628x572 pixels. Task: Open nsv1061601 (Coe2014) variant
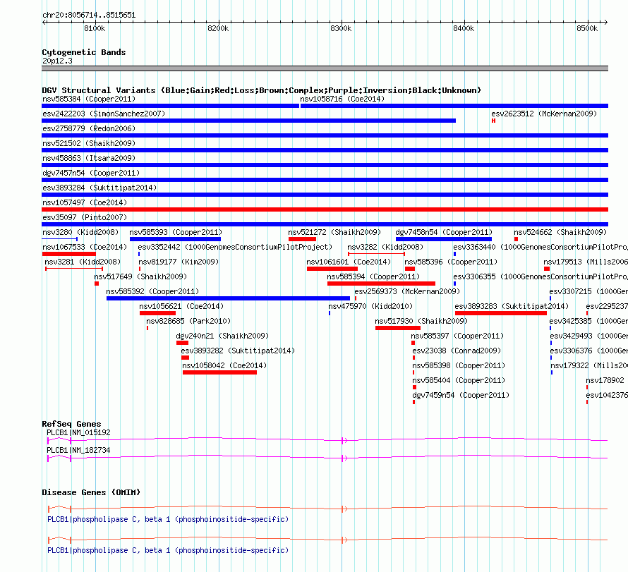click(x=349, y=262)
